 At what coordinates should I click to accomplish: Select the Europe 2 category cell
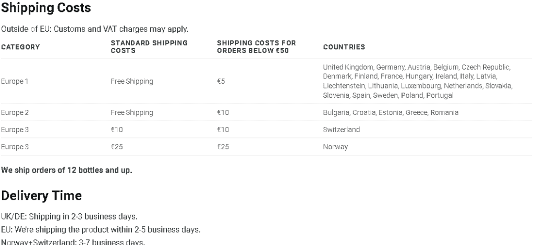pyautogui.click(x=15, y=112)
